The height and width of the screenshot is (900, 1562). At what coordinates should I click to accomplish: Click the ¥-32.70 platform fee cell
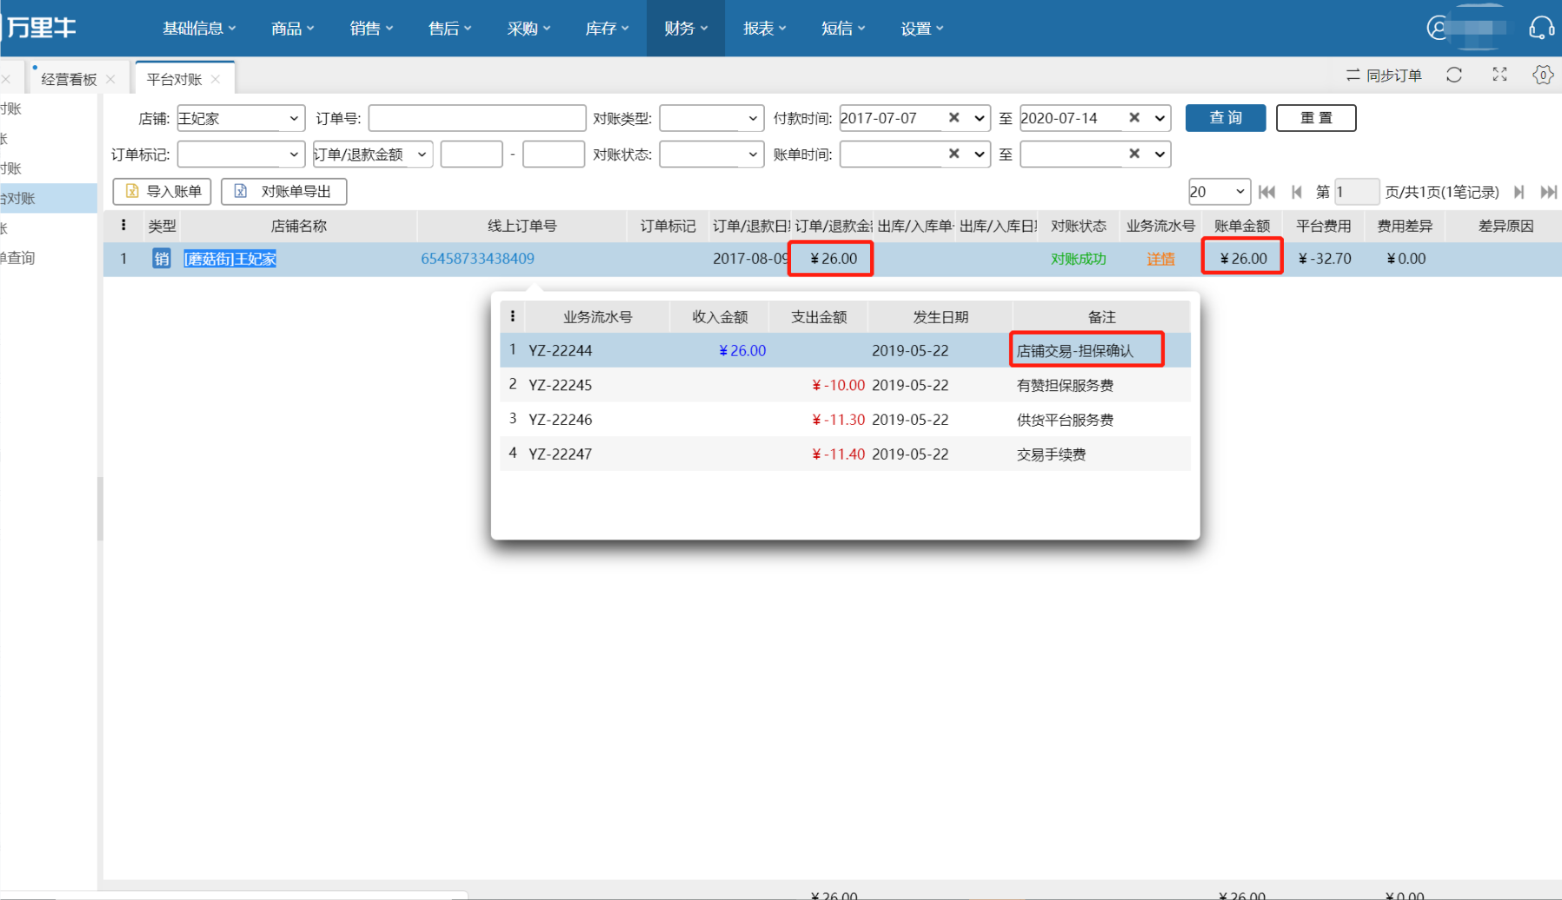tap(1325, 258)
